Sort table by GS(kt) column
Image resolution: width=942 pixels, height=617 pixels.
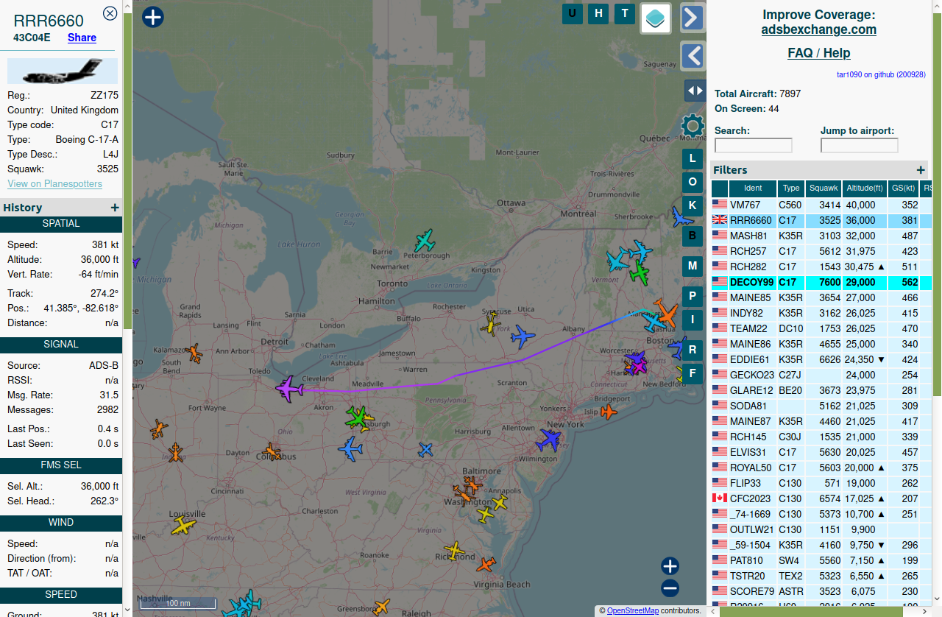[x=902, y=188]
